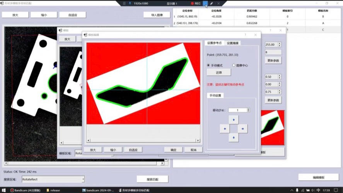Click 放大 at top of main window
343x193 pixels.
pyautogui.click(x=15, y=15)
